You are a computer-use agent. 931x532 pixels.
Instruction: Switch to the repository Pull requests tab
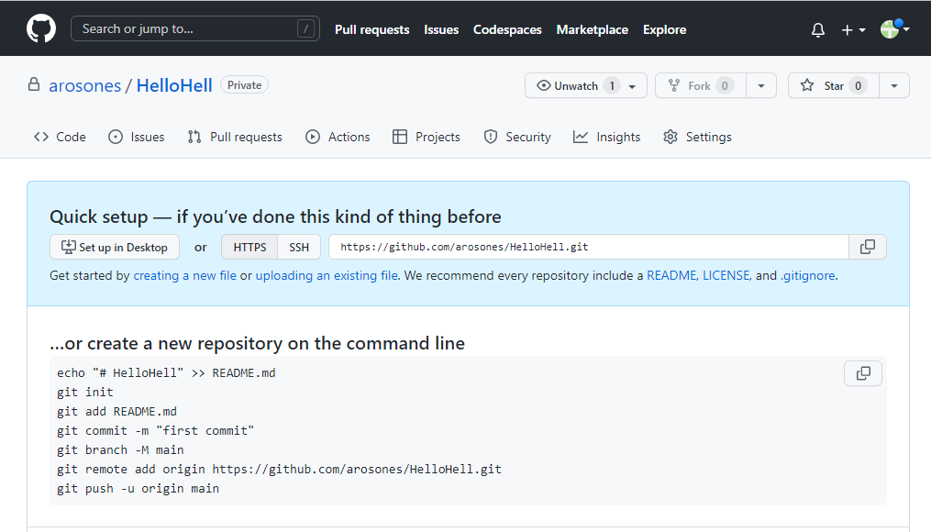[235, 137]
